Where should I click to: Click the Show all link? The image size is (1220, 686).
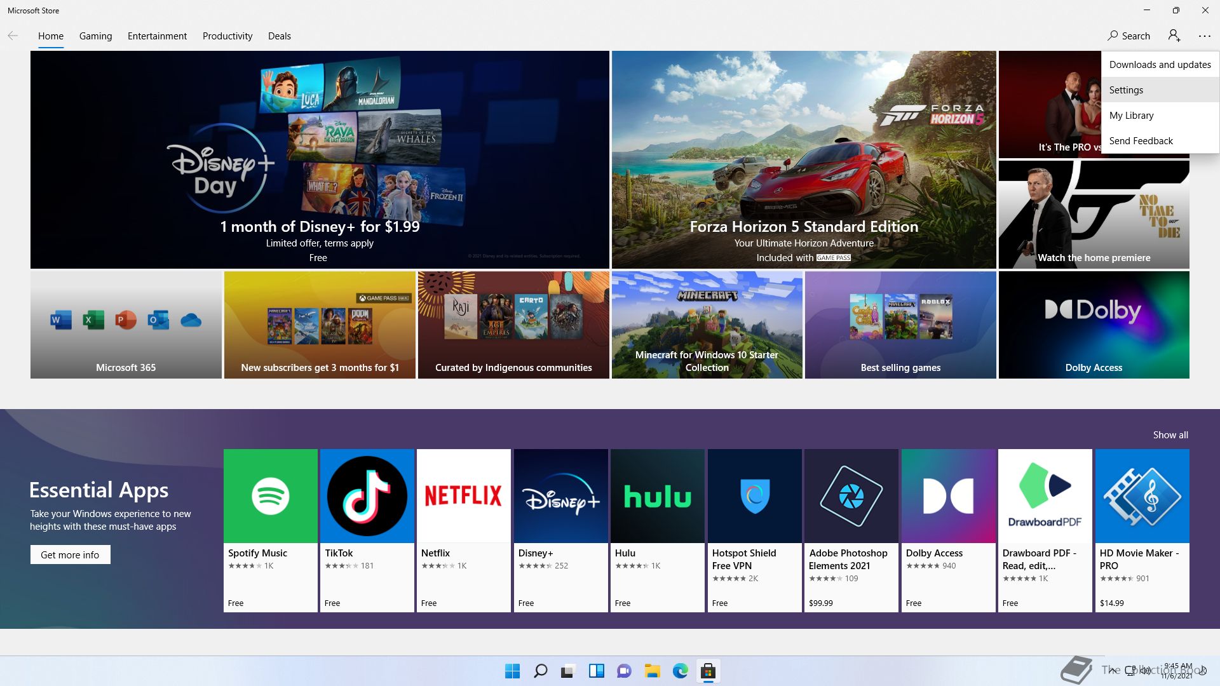point(1170,434)
